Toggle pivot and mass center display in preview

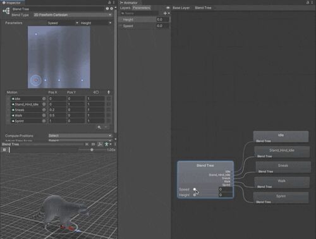point(100,144)
